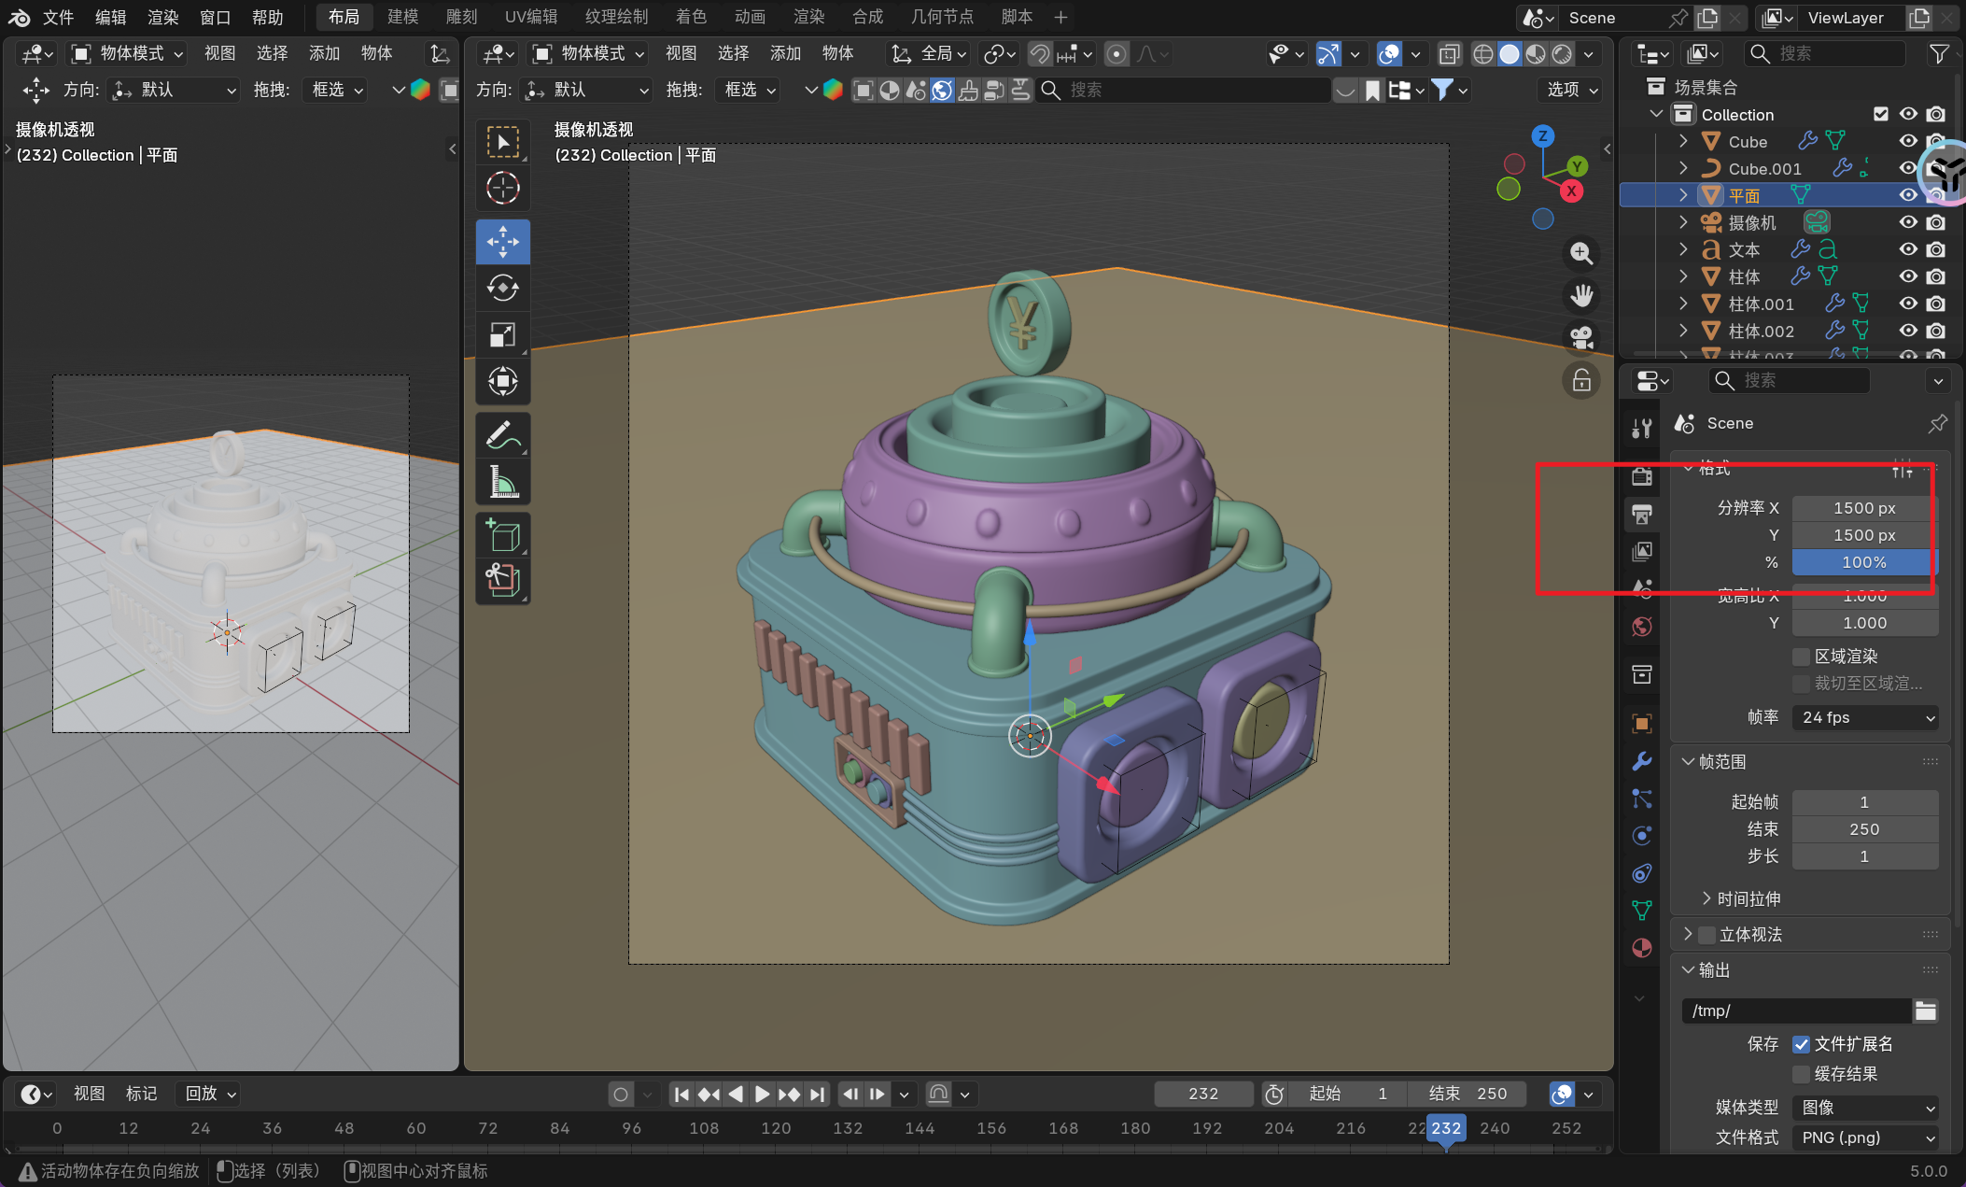Enable the 区域渲染 checkbox
This screenshot has width=1966, height=1187.
[x=1802, y=657]
